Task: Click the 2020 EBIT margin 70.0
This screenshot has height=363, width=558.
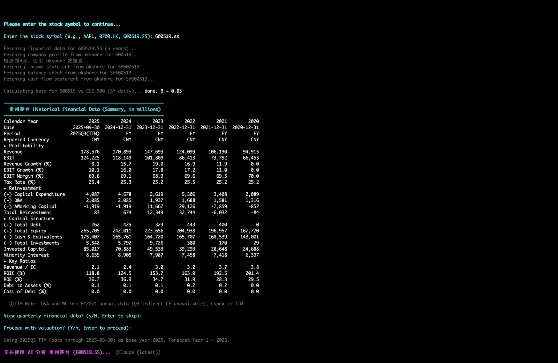Action: pyautogui.click(x=254, y=176)
